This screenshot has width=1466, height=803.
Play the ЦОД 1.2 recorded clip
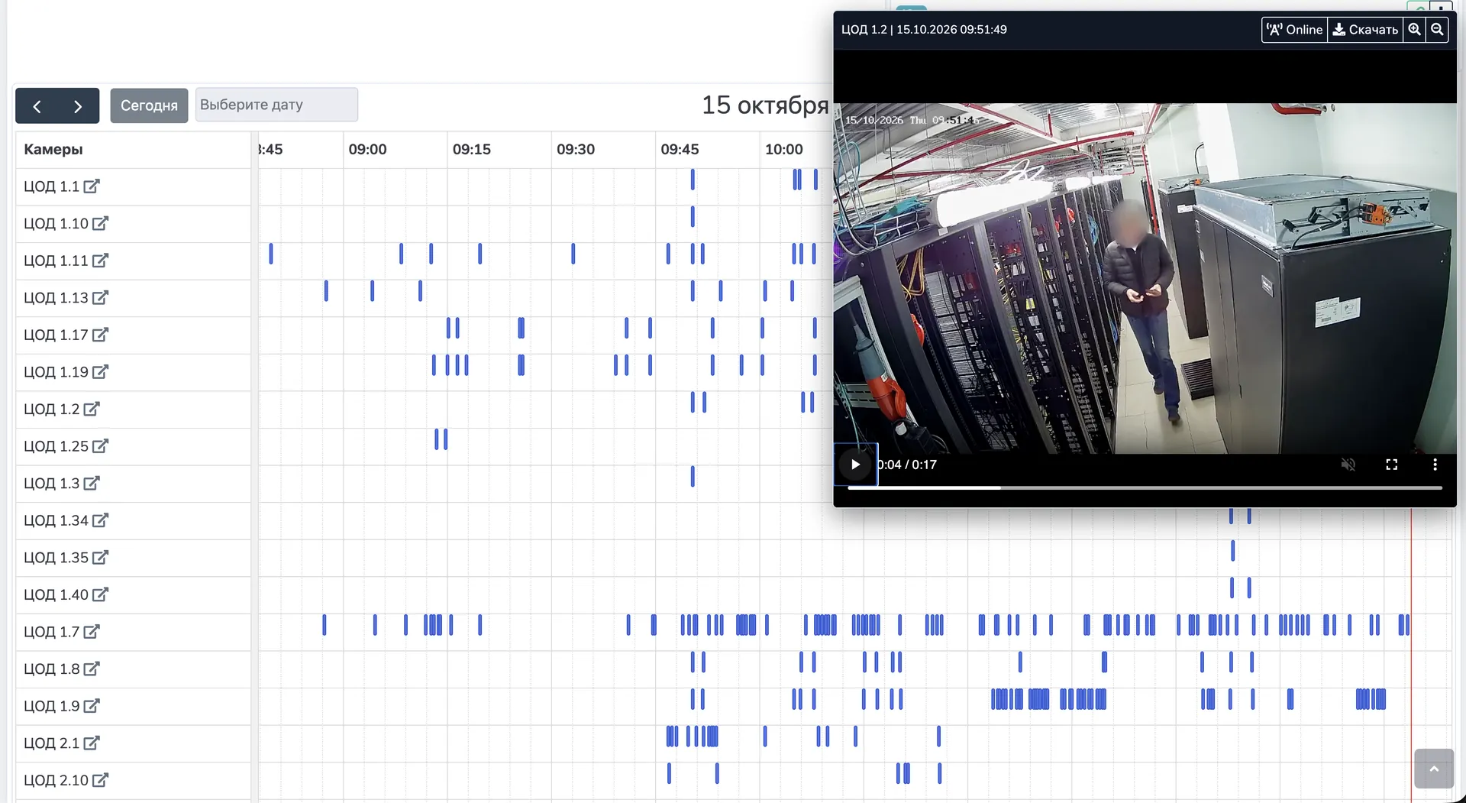855,465
